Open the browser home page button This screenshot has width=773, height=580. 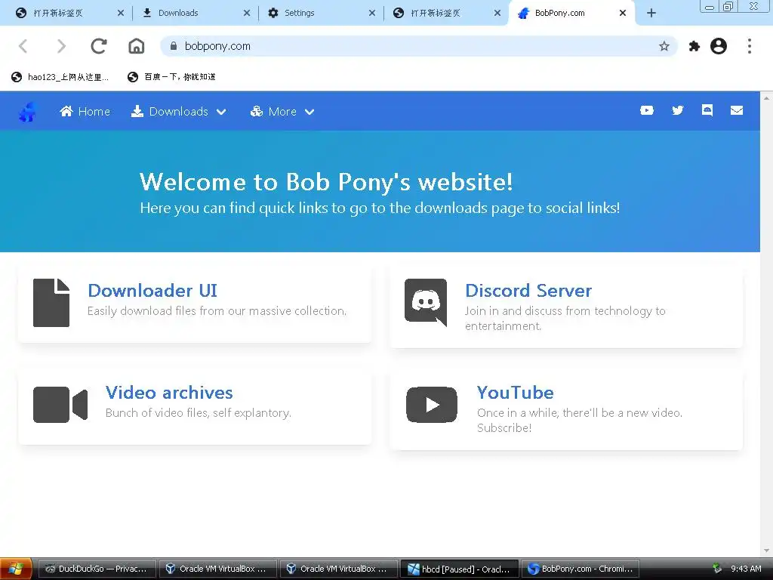[x=137, y=46]
